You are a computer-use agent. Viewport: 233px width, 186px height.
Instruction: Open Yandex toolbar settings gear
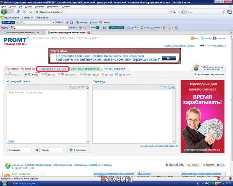pyautogui.click(x=176, y=28)
